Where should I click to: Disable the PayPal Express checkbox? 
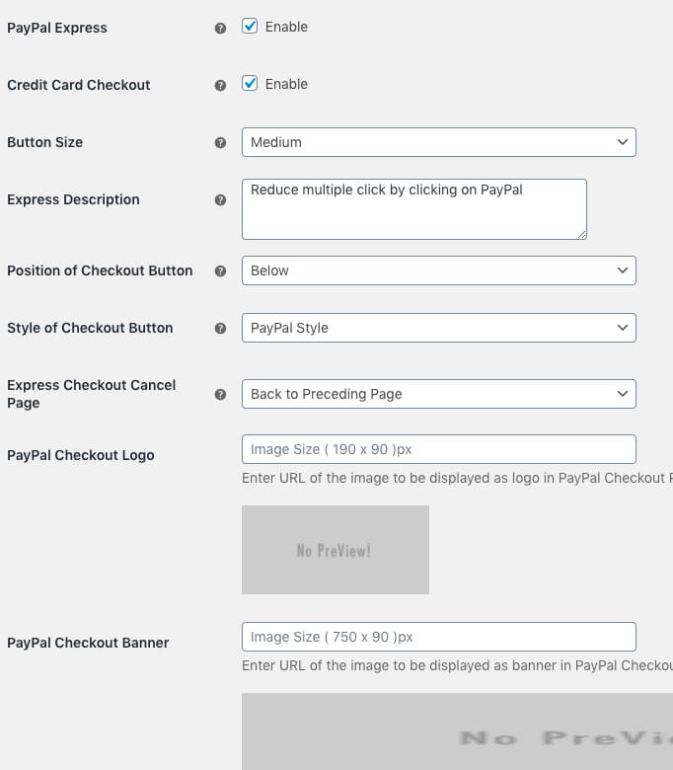[250, 27]
